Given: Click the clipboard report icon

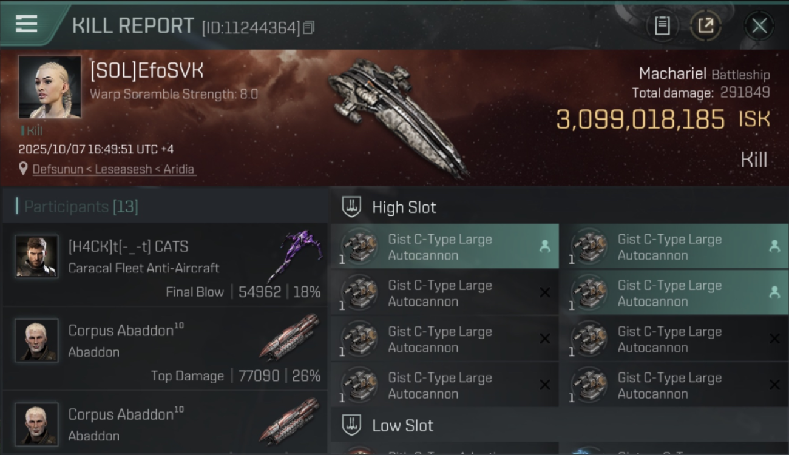Looking at the screenshot, I should point(662,26).
